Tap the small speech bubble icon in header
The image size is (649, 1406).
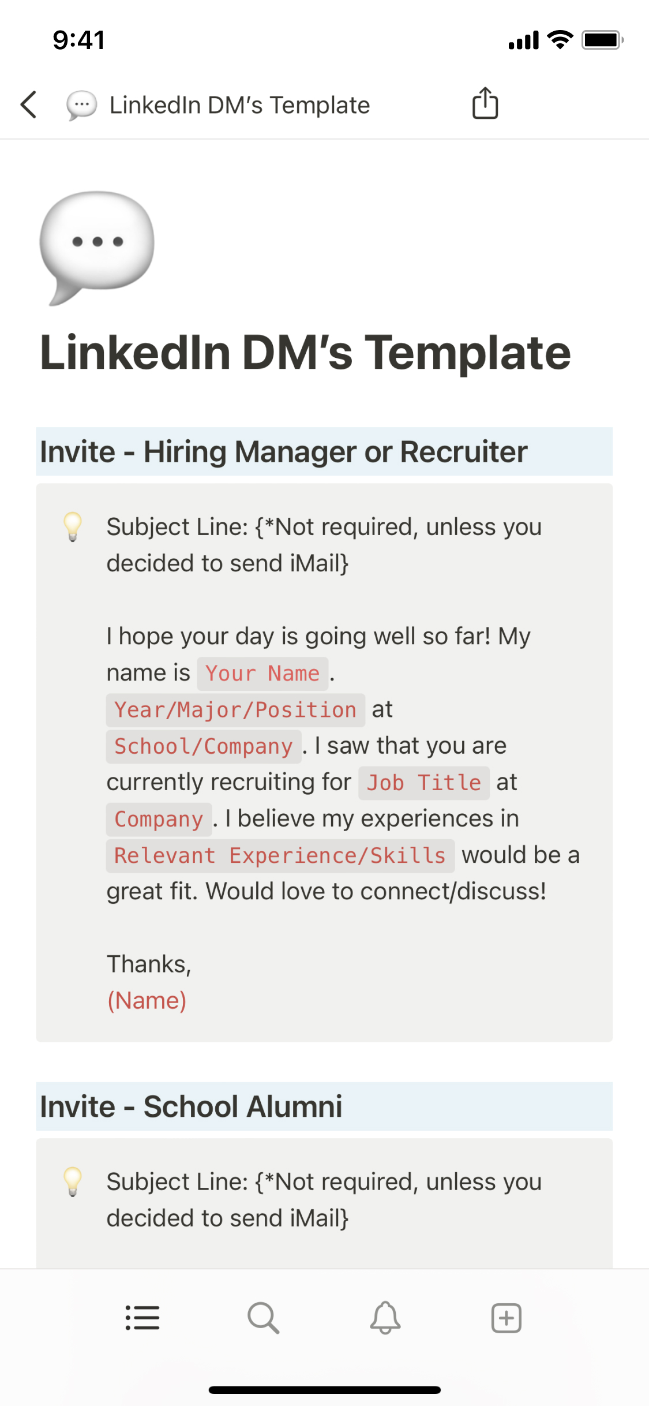click(81, 106)
